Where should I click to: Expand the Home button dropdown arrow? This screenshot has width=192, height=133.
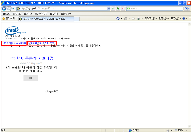[x=122, y=19]
